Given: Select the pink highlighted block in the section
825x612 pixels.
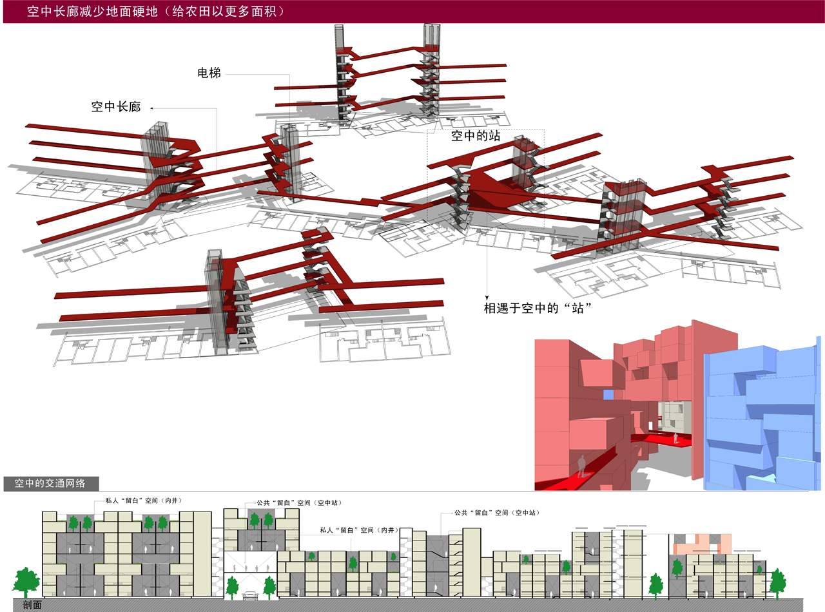Looking at the screenshot, I should (x=701, y=545).
